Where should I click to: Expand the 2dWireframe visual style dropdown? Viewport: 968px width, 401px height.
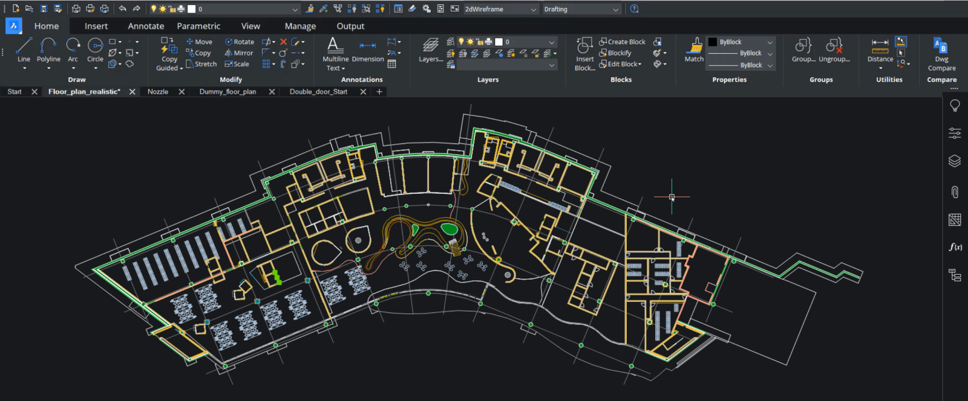click(533, 9)
